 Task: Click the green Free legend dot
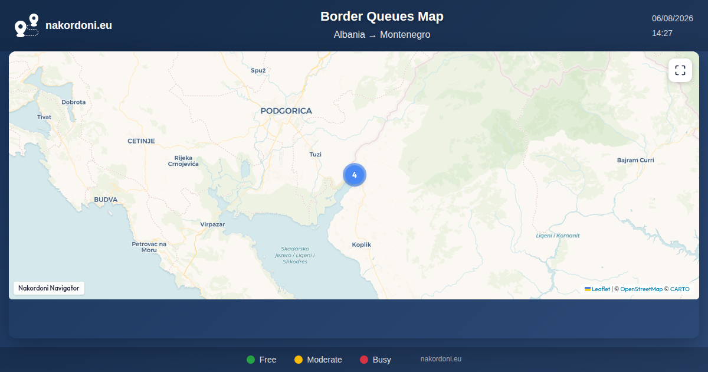(251, 360)
